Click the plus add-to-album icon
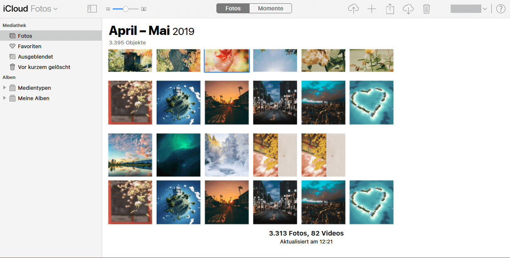 point(372,9)
